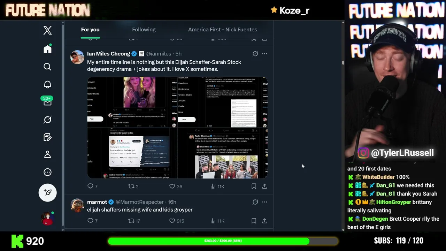Open more options on marmot's post

pos(264,202)
